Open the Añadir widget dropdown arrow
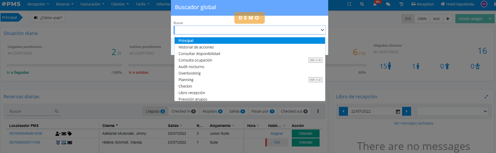The width and height of the screenshot is (496, 153). coord(490,19)
